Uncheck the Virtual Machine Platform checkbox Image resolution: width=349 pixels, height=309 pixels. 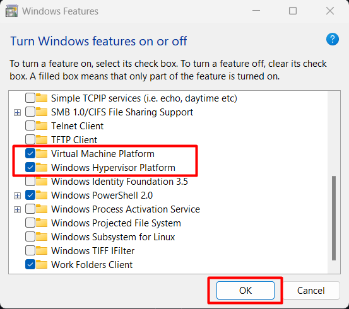(30, 153)
